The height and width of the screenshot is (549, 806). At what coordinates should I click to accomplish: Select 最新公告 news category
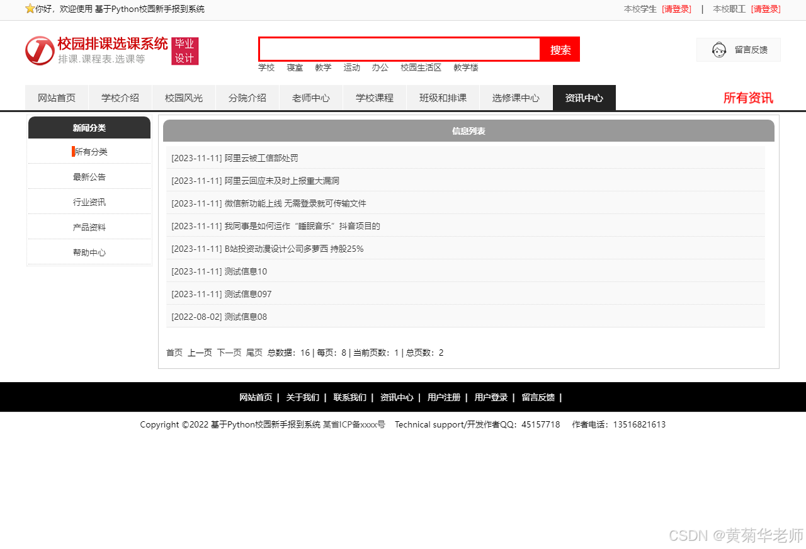click(89, 177)
